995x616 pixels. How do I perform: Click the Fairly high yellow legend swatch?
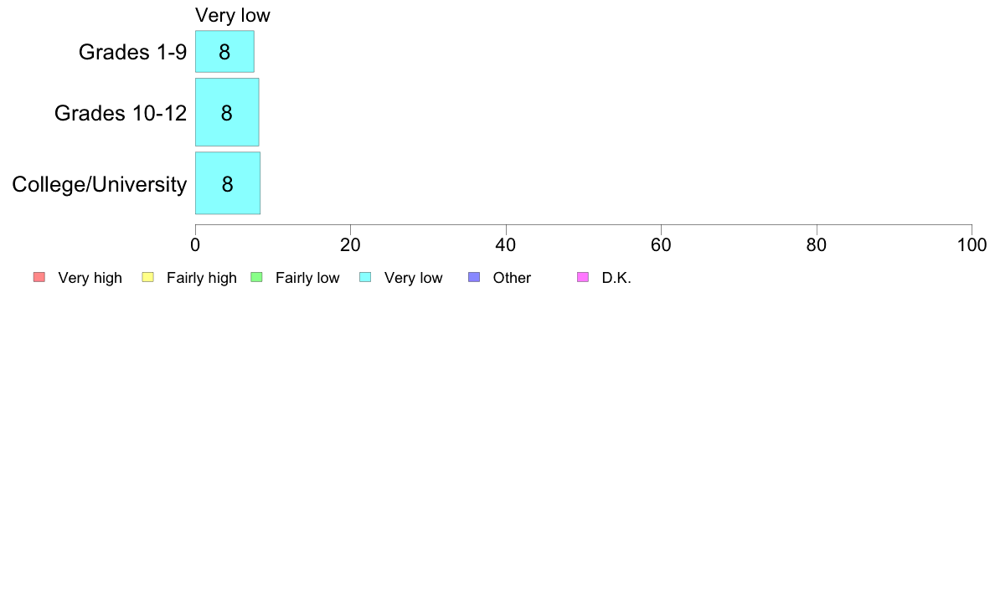pos(148,277)
